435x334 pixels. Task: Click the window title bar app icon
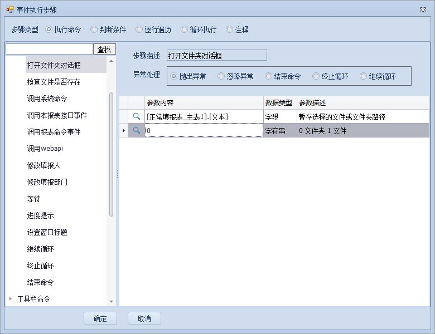coord(9,10)
